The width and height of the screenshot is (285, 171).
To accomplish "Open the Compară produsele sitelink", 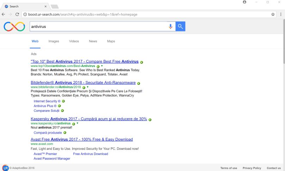I will (48, 133).
